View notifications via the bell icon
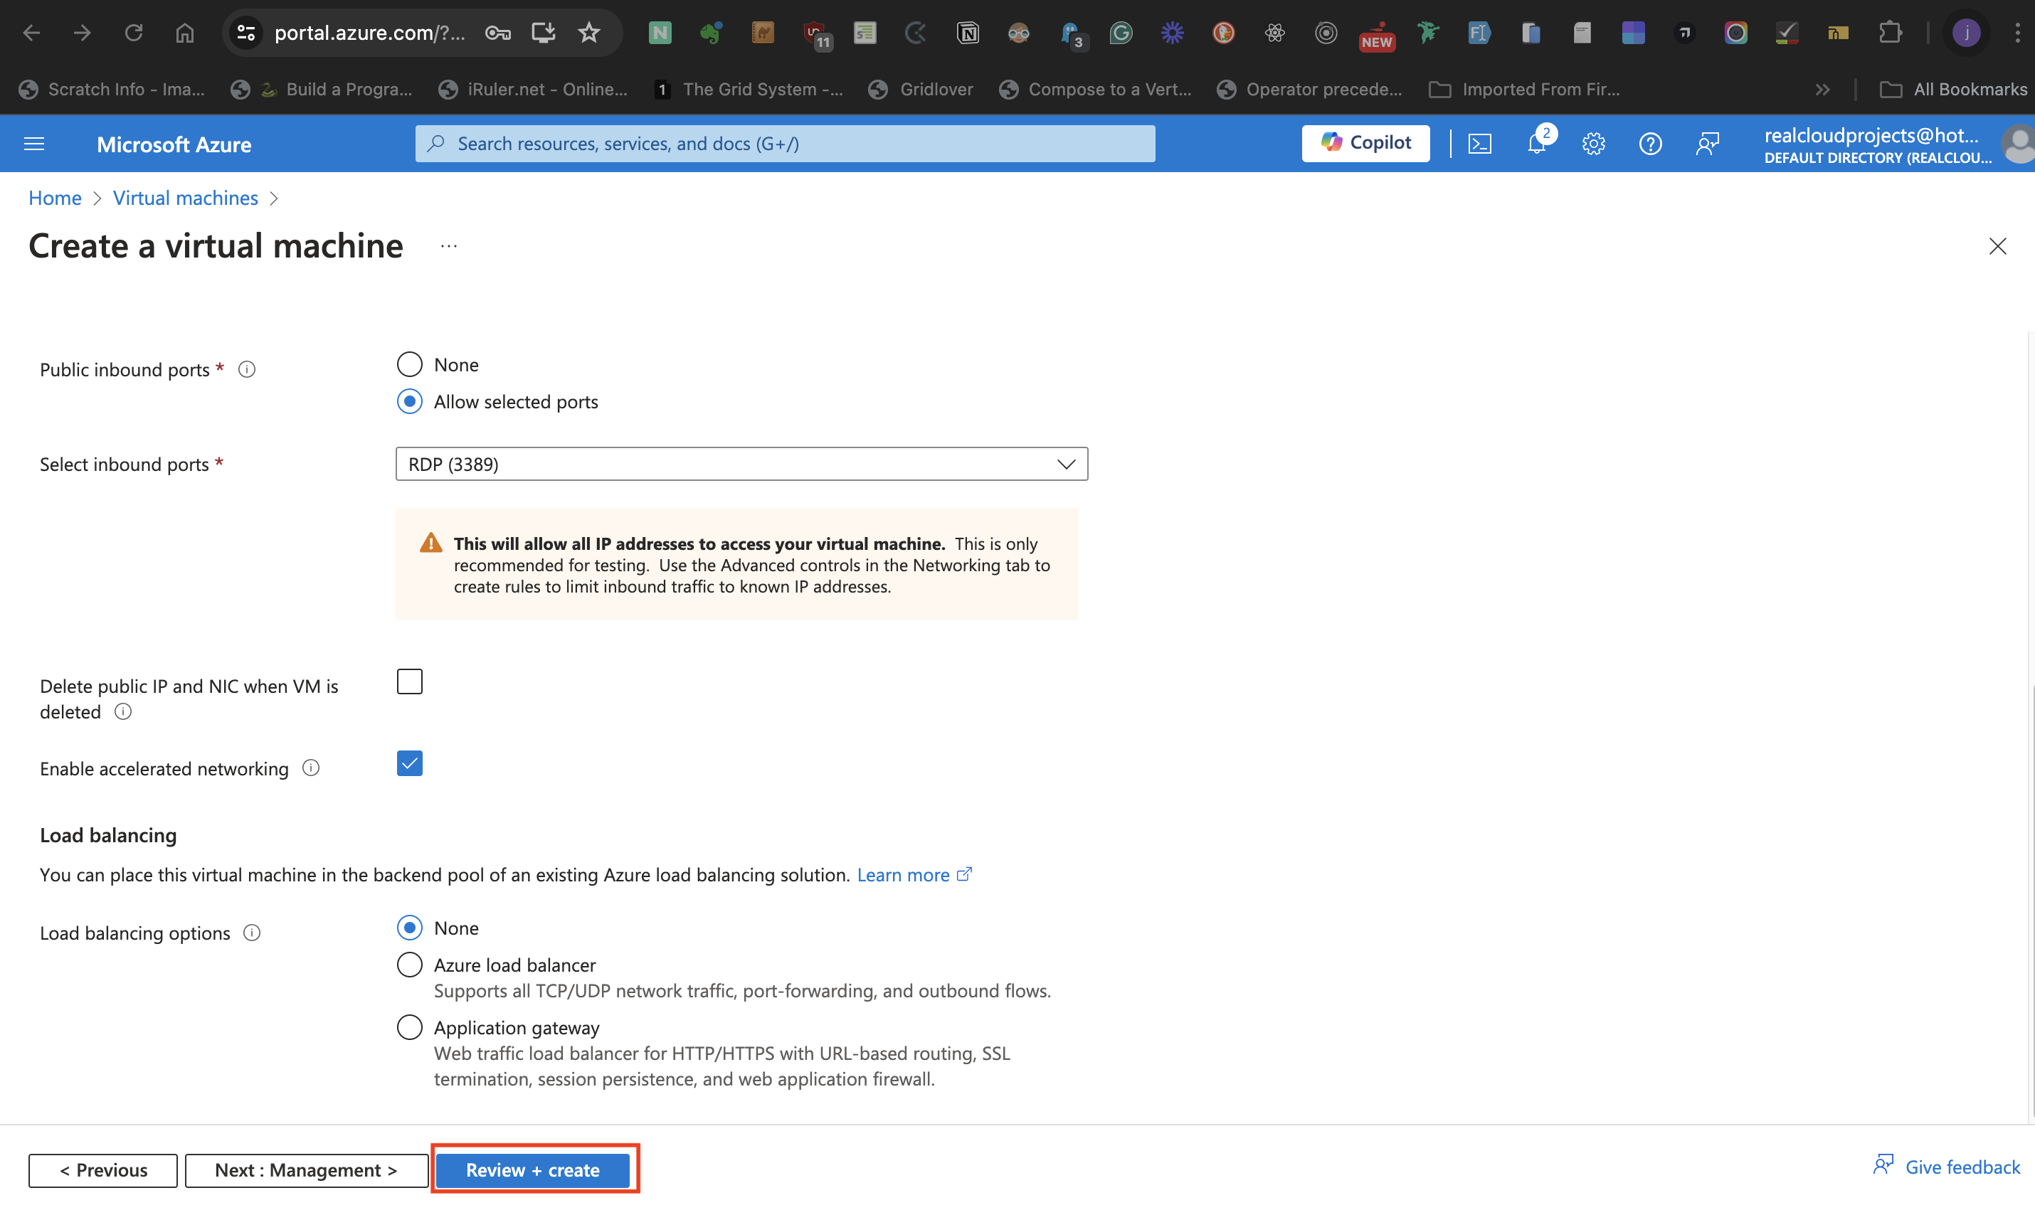The height and width of the screenshot is (1215, 2035). (x=1537, y=143)
